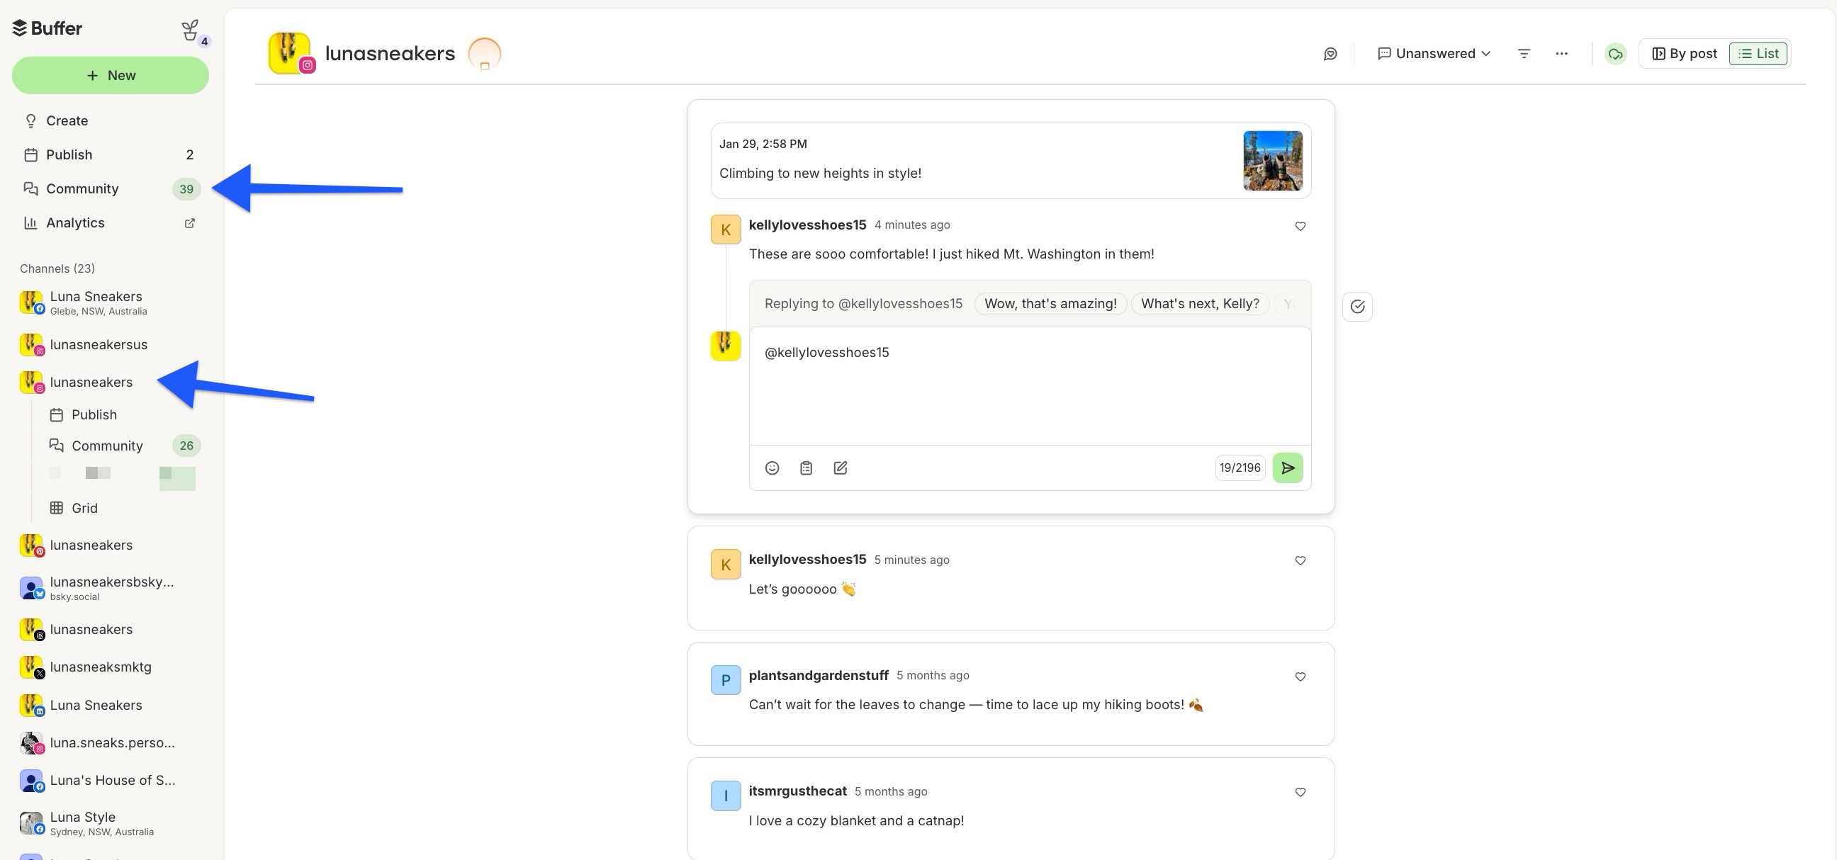Viewport: 1837px width, 860px height.
Task: Switch to List view
Action: point(1758,54)
